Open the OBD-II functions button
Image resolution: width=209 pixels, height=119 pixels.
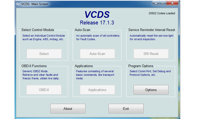(44, 90)
